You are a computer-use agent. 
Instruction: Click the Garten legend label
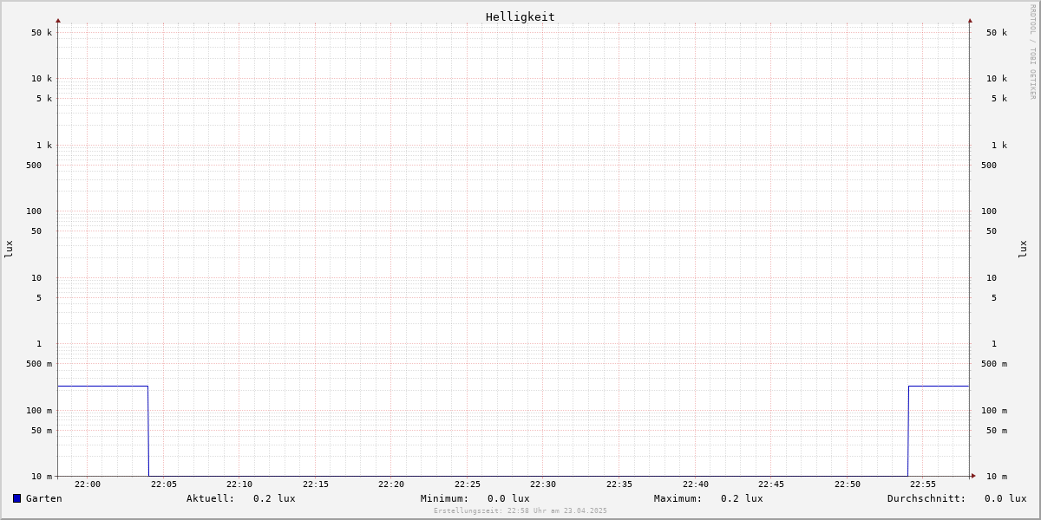click(x=44, y=498)
